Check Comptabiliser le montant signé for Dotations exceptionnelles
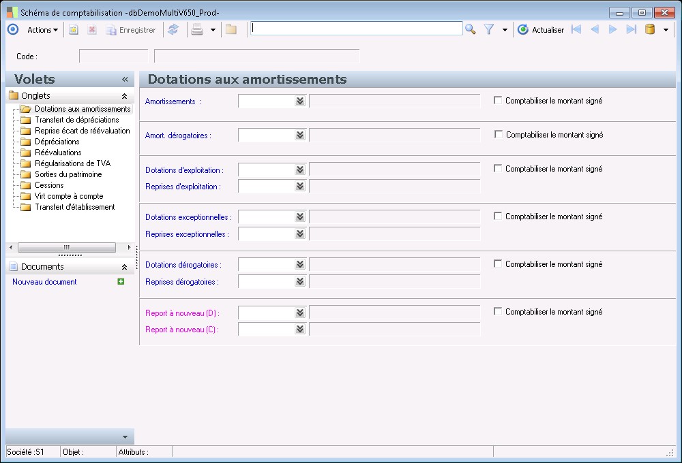This screenshot has height=463, width=682. [x=498, y=216]
